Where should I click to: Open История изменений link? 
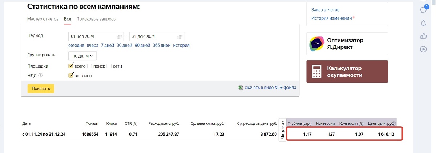coord(332,18)
